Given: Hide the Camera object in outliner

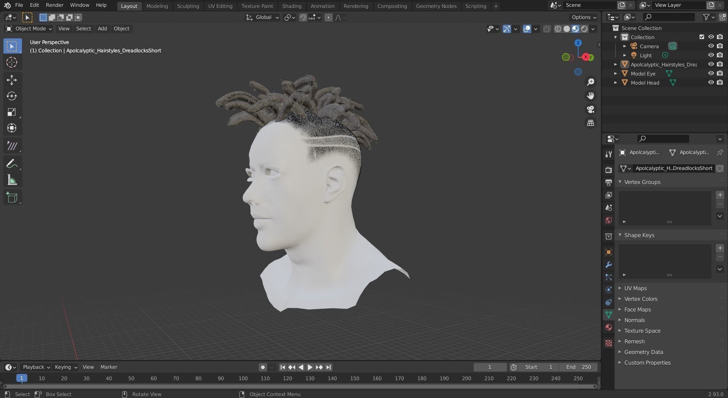Looking at the screenshot, I should click(x=711, y=46).
